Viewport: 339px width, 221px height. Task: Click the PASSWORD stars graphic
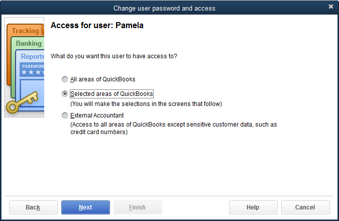pos(32,69)
